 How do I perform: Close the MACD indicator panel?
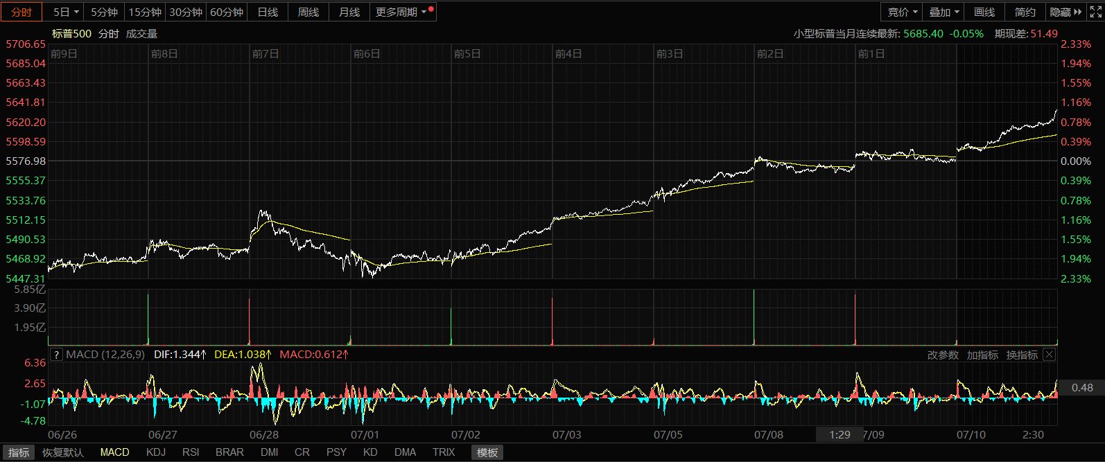pos(1049,355)
